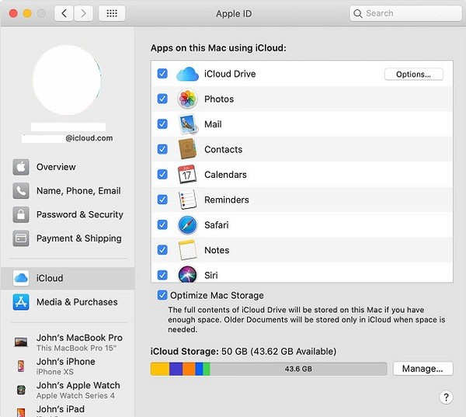
Task: Click the yellow segment of storage bar
Action: 160,369
